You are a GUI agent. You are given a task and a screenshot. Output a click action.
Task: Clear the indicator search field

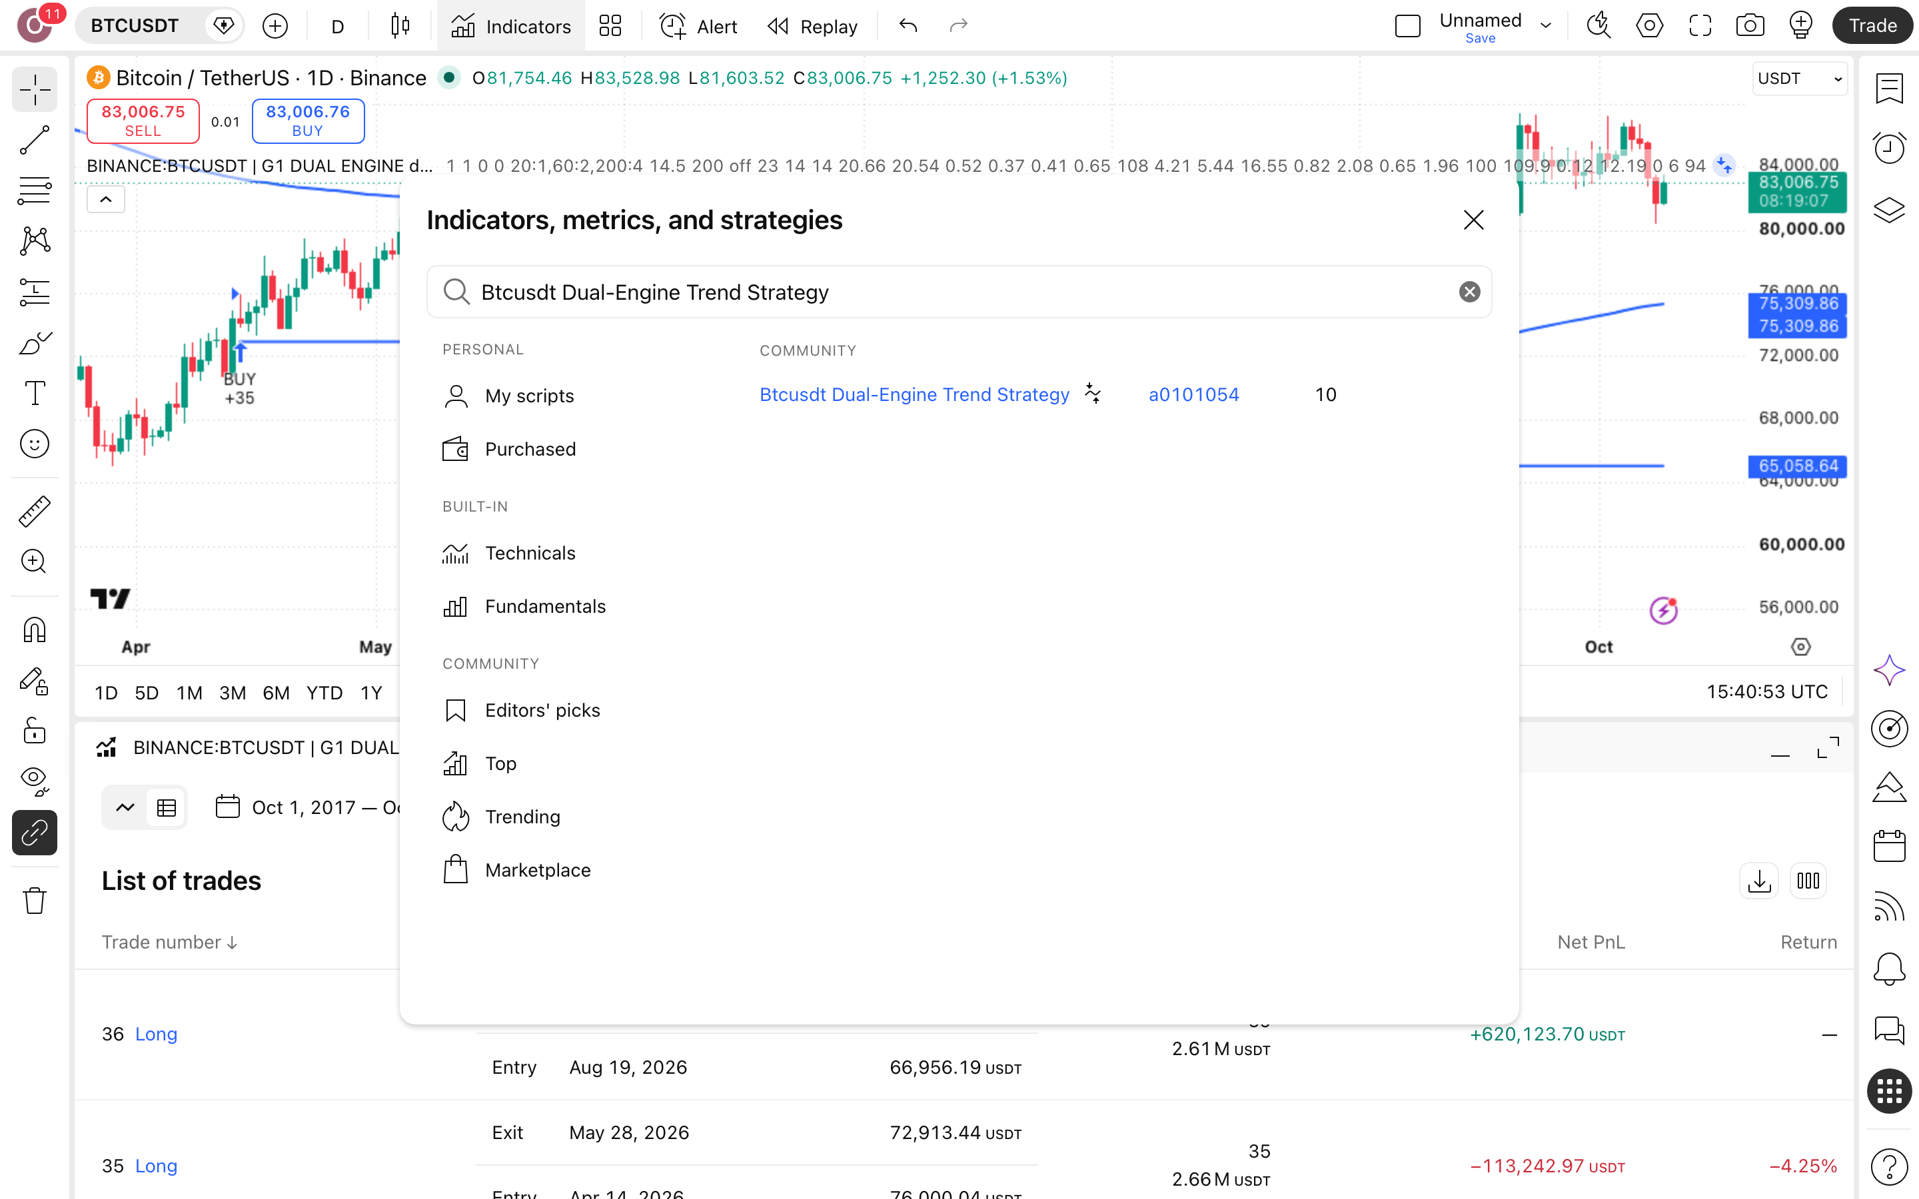pos(1469,292)
